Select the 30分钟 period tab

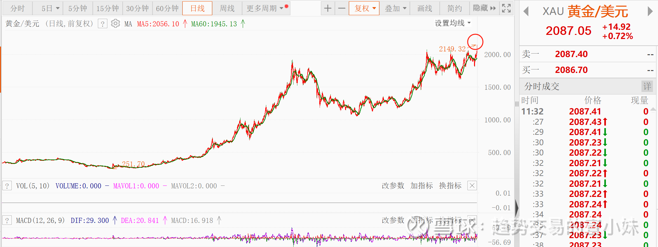click(137, 8)
